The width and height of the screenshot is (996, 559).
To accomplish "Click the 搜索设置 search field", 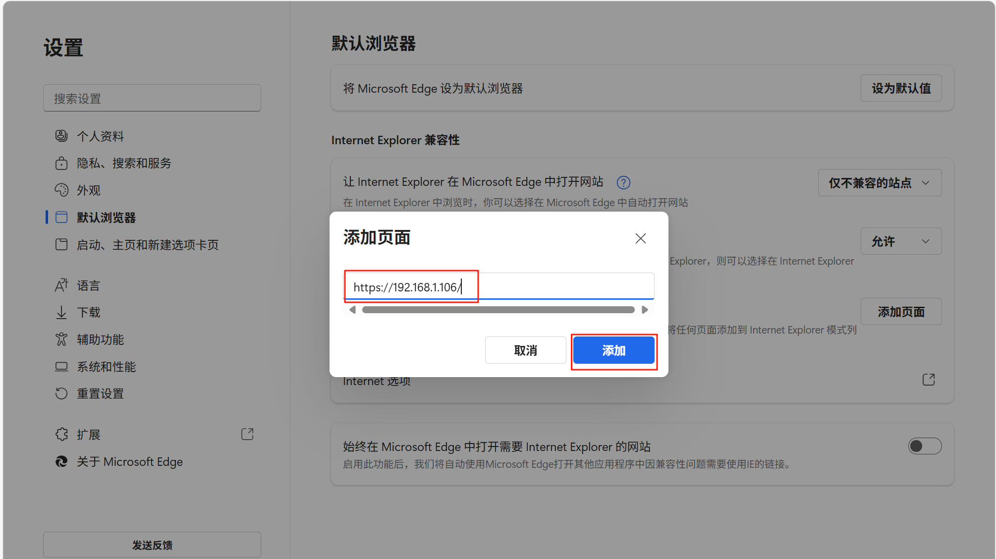I will 152,98.
